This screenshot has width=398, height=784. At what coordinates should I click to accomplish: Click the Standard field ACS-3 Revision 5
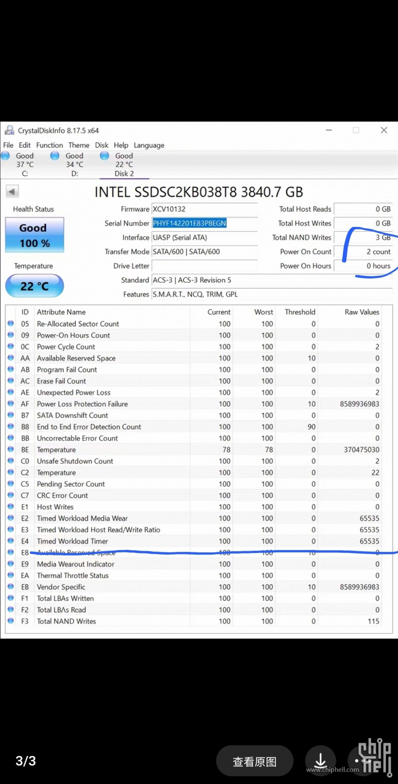pos(272,280)
